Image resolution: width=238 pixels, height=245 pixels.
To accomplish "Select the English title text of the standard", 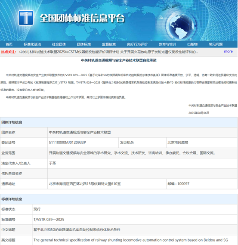I will click(x=130, y=240).
